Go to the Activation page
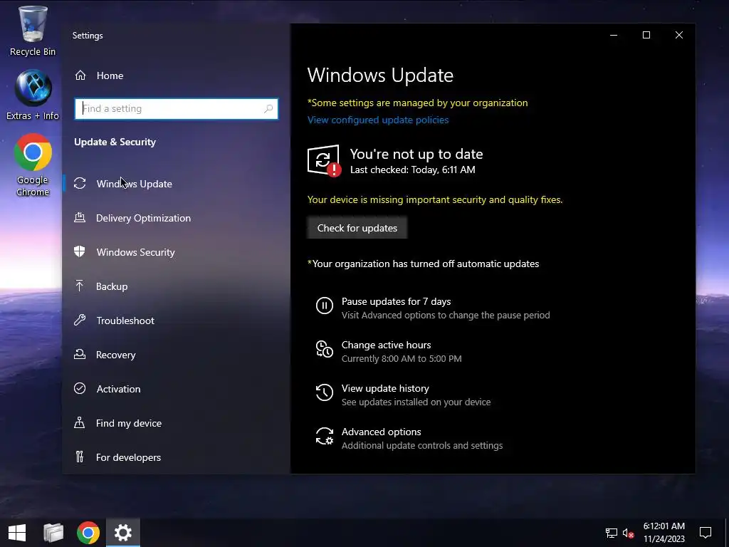Image resolution: width=729 pixels, height=547 pixels. (177, 389)
